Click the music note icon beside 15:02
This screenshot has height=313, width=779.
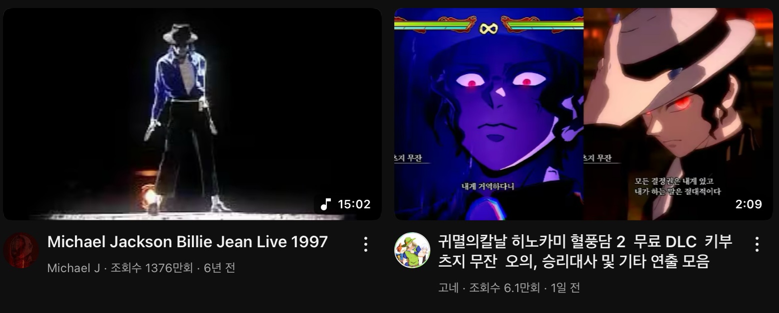(x=326, y=204)
